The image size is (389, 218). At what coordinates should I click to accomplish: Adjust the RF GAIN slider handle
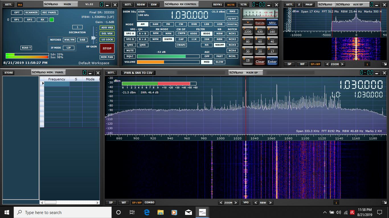point(94,38)
